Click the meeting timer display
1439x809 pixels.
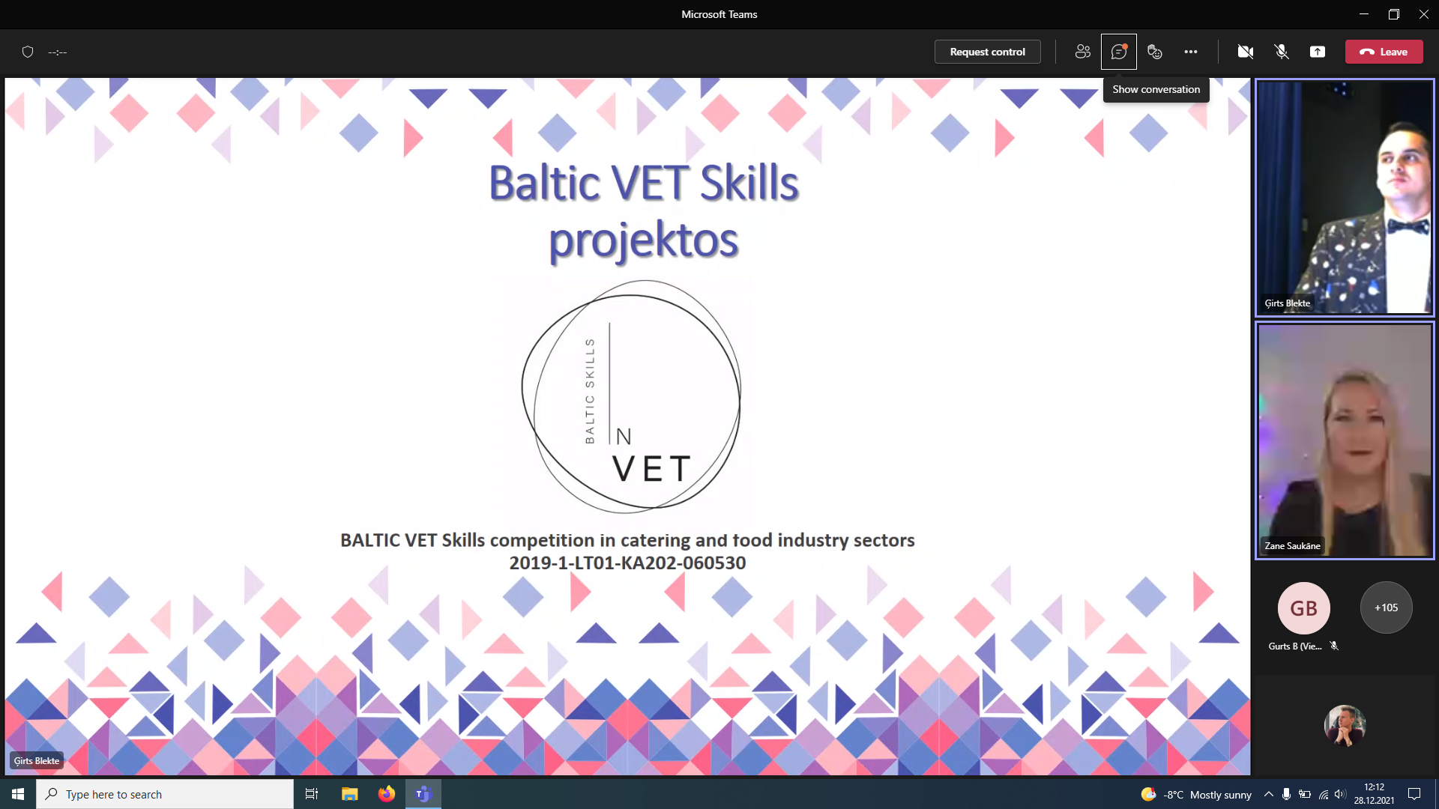(58, 52)
